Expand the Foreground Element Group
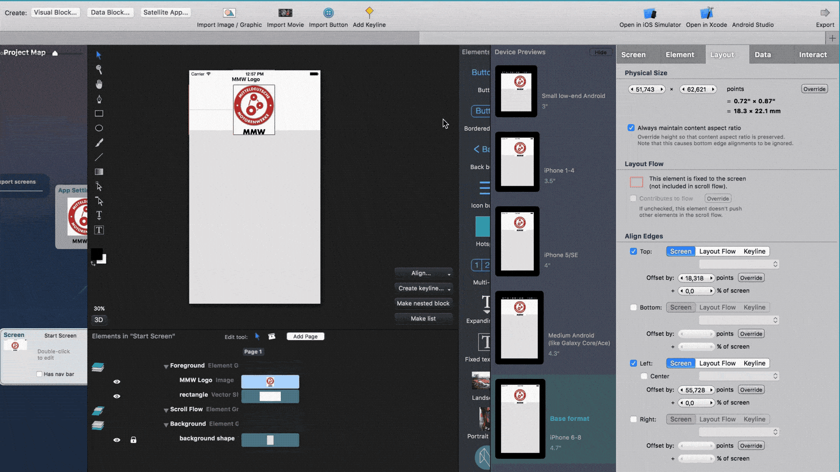Screen dimensions: 840x472 tap(165, 365)
